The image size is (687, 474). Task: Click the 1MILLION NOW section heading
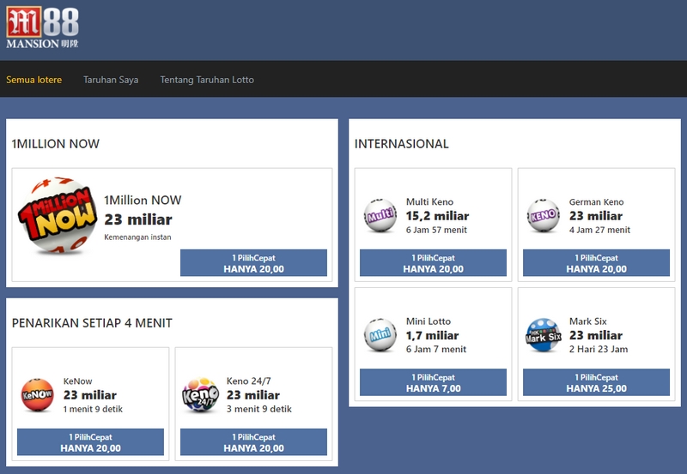[x=56, y=143]
